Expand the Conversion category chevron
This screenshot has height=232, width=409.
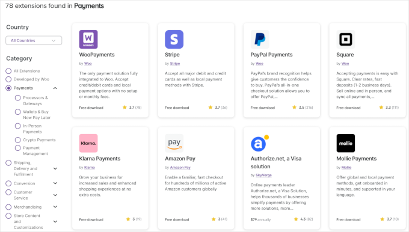pos(55,183)
